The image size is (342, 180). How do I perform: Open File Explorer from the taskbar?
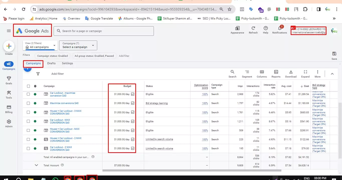(31, 179)
